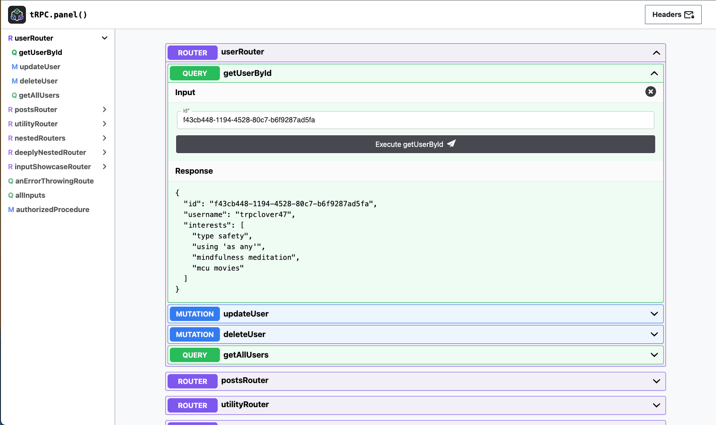Click the response "id" line
Viewport: 716px width, 425px height.
[280, 204]
